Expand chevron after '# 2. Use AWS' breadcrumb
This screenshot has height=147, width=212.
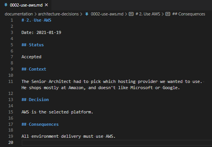click(x=163, y=14)
